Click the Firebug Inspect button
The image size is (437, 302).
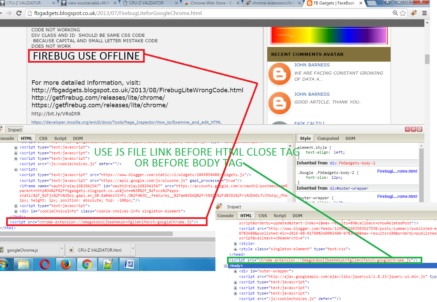15,130
